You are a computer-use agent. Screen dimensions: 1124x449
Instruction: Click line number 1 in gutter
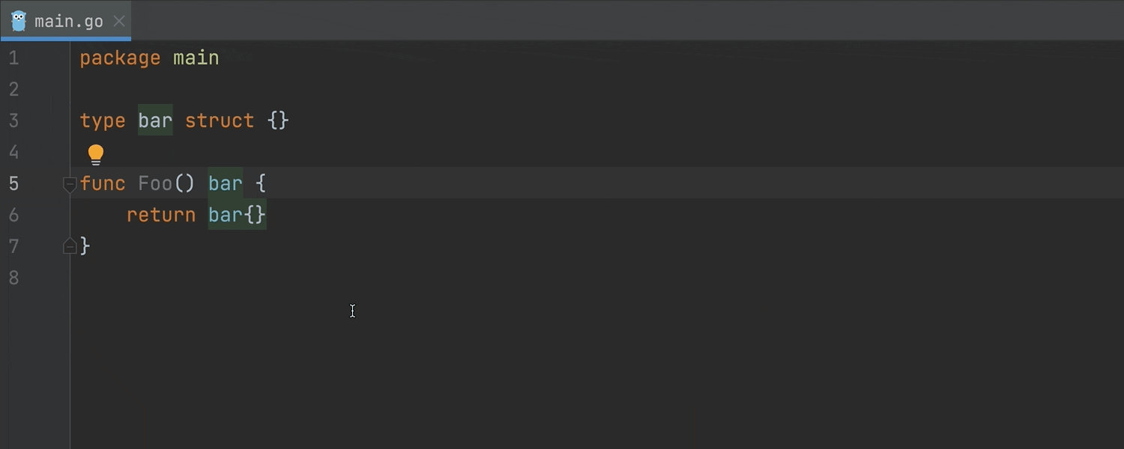14,58
